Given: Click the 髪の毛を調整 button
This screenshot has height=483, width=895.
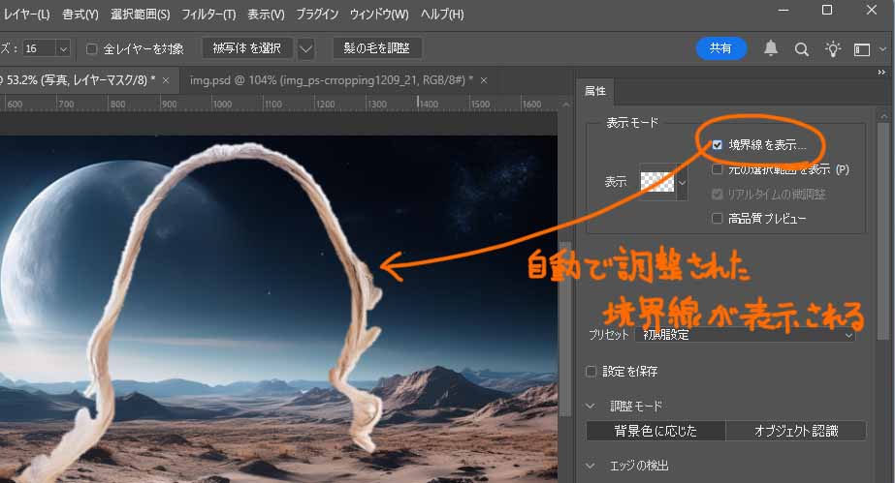Looking at the screenshot, I should click(377, 48).
